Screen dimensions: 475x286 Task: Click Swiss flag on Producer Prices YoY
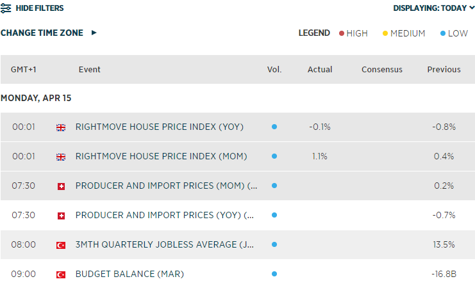62,216
